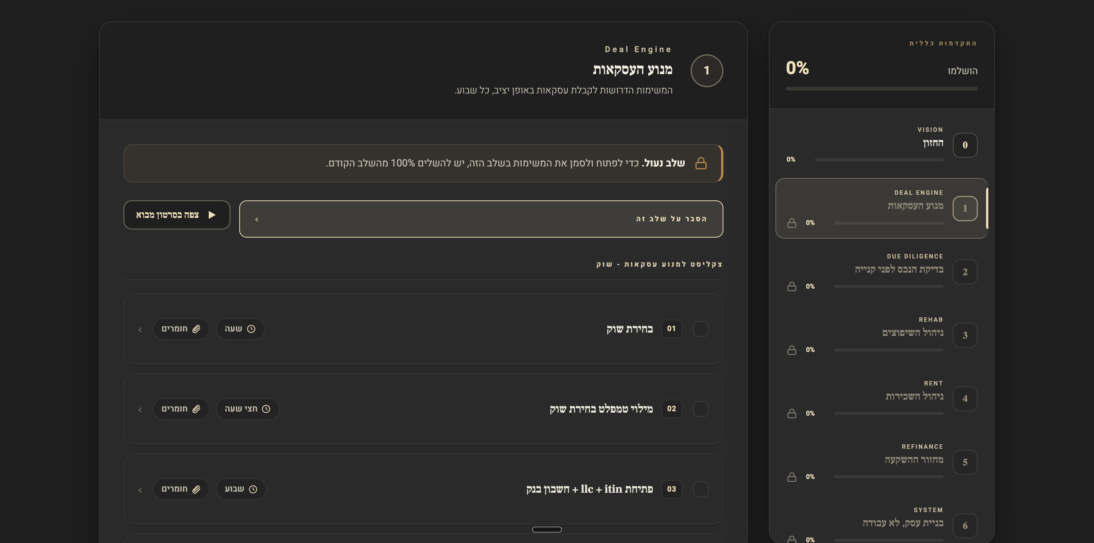Click the 0% value in the Vision row
The width and height of the screenshot is (1094, 543).
[x=790, y=159]
